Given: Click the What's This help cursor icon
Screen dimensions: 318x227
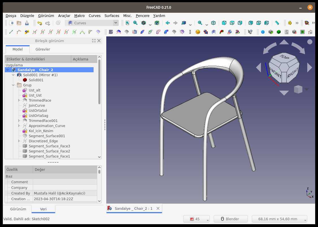Looking at the screenshot, I should click(250, 32).
